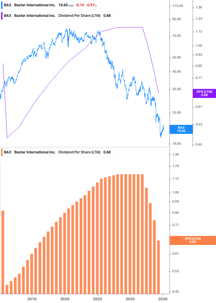Click the 35.00 price axis label
Image resolution: width=216 pixels, height=303 pixels.
[x=177, y=89]
